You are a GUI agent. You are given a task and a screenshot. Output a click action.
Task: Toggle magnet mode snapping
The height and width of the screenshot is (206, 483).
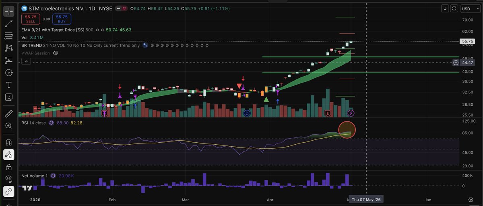tap(8, 142)
